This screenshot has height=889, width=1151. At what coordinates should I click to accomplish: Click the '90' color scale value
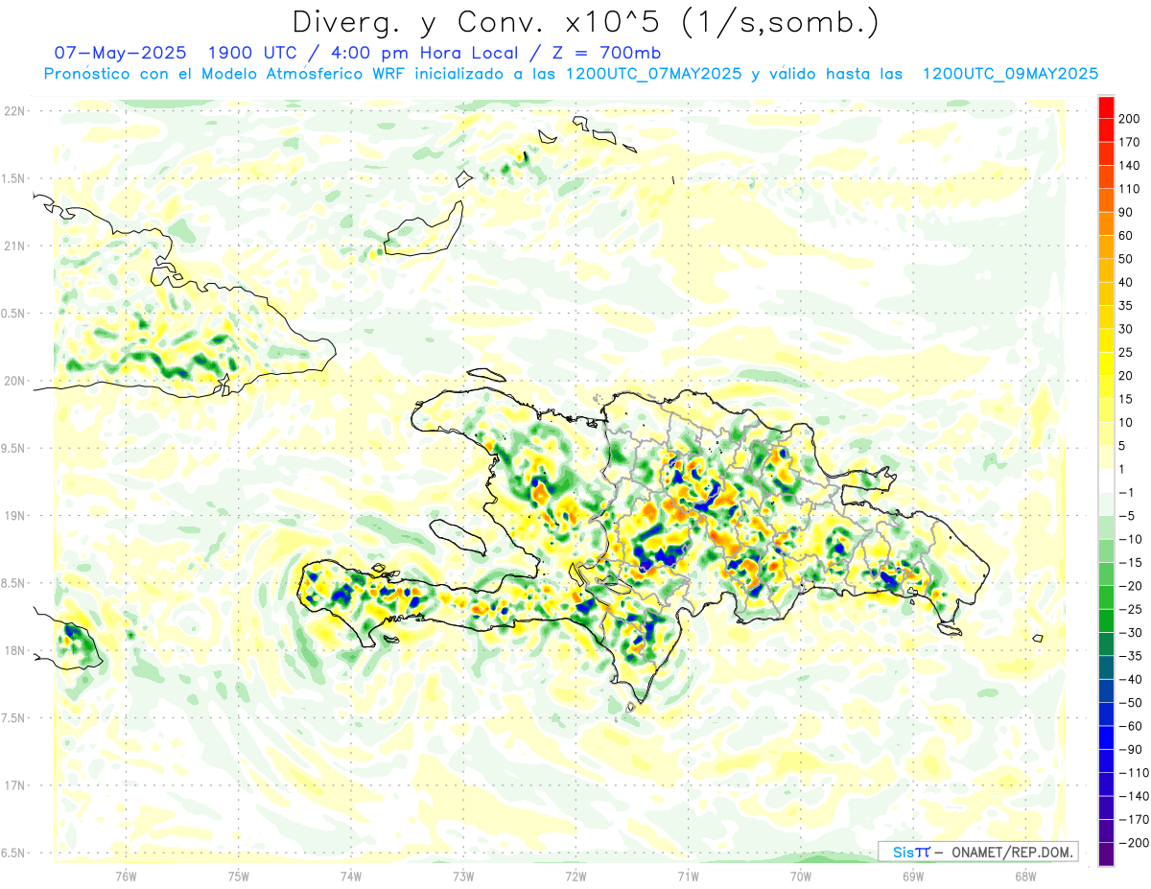point(1126,212)
